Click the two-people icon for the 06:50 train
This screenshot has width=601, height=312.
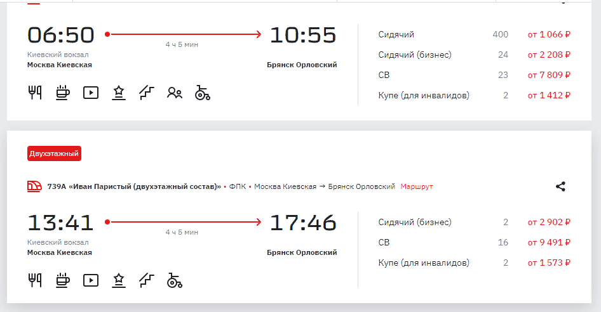tap(175, 93)
